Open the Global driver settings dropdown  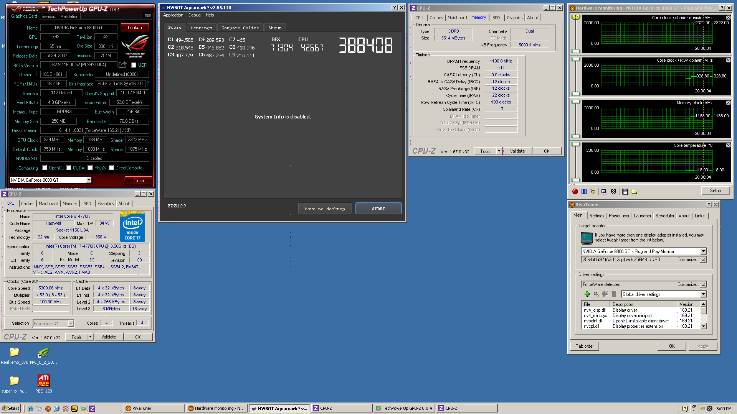click(x=703, y=294)
